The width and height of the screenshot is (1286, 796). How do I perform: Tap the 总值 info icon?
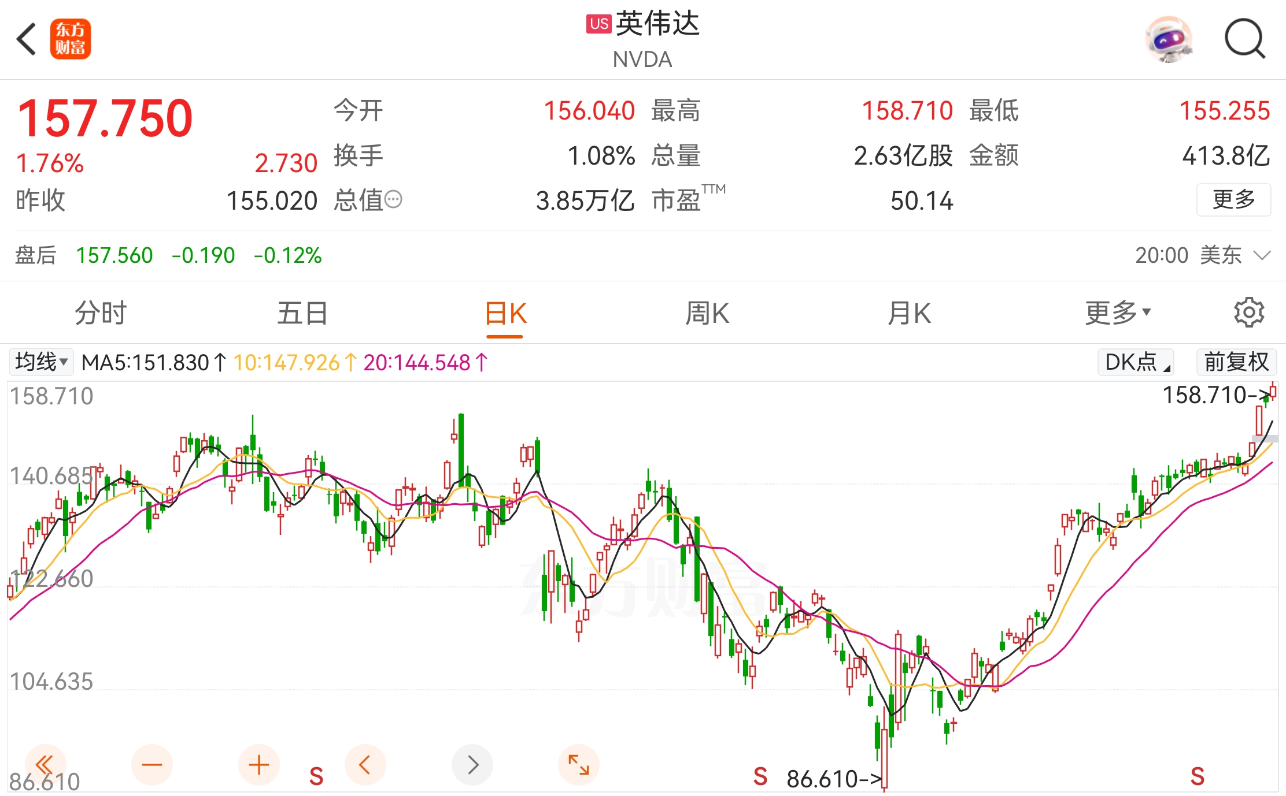pos(393,200)
